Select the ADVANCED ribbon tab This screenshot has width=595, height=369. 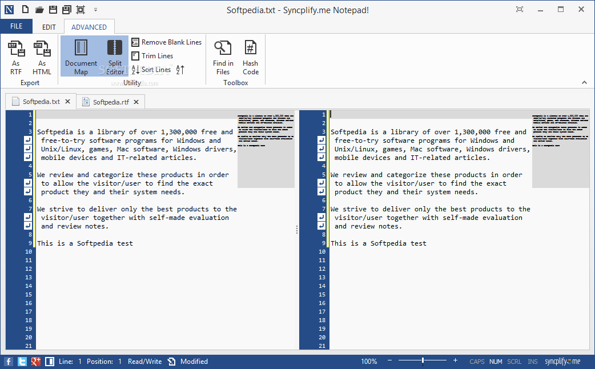tap(89, 27)
